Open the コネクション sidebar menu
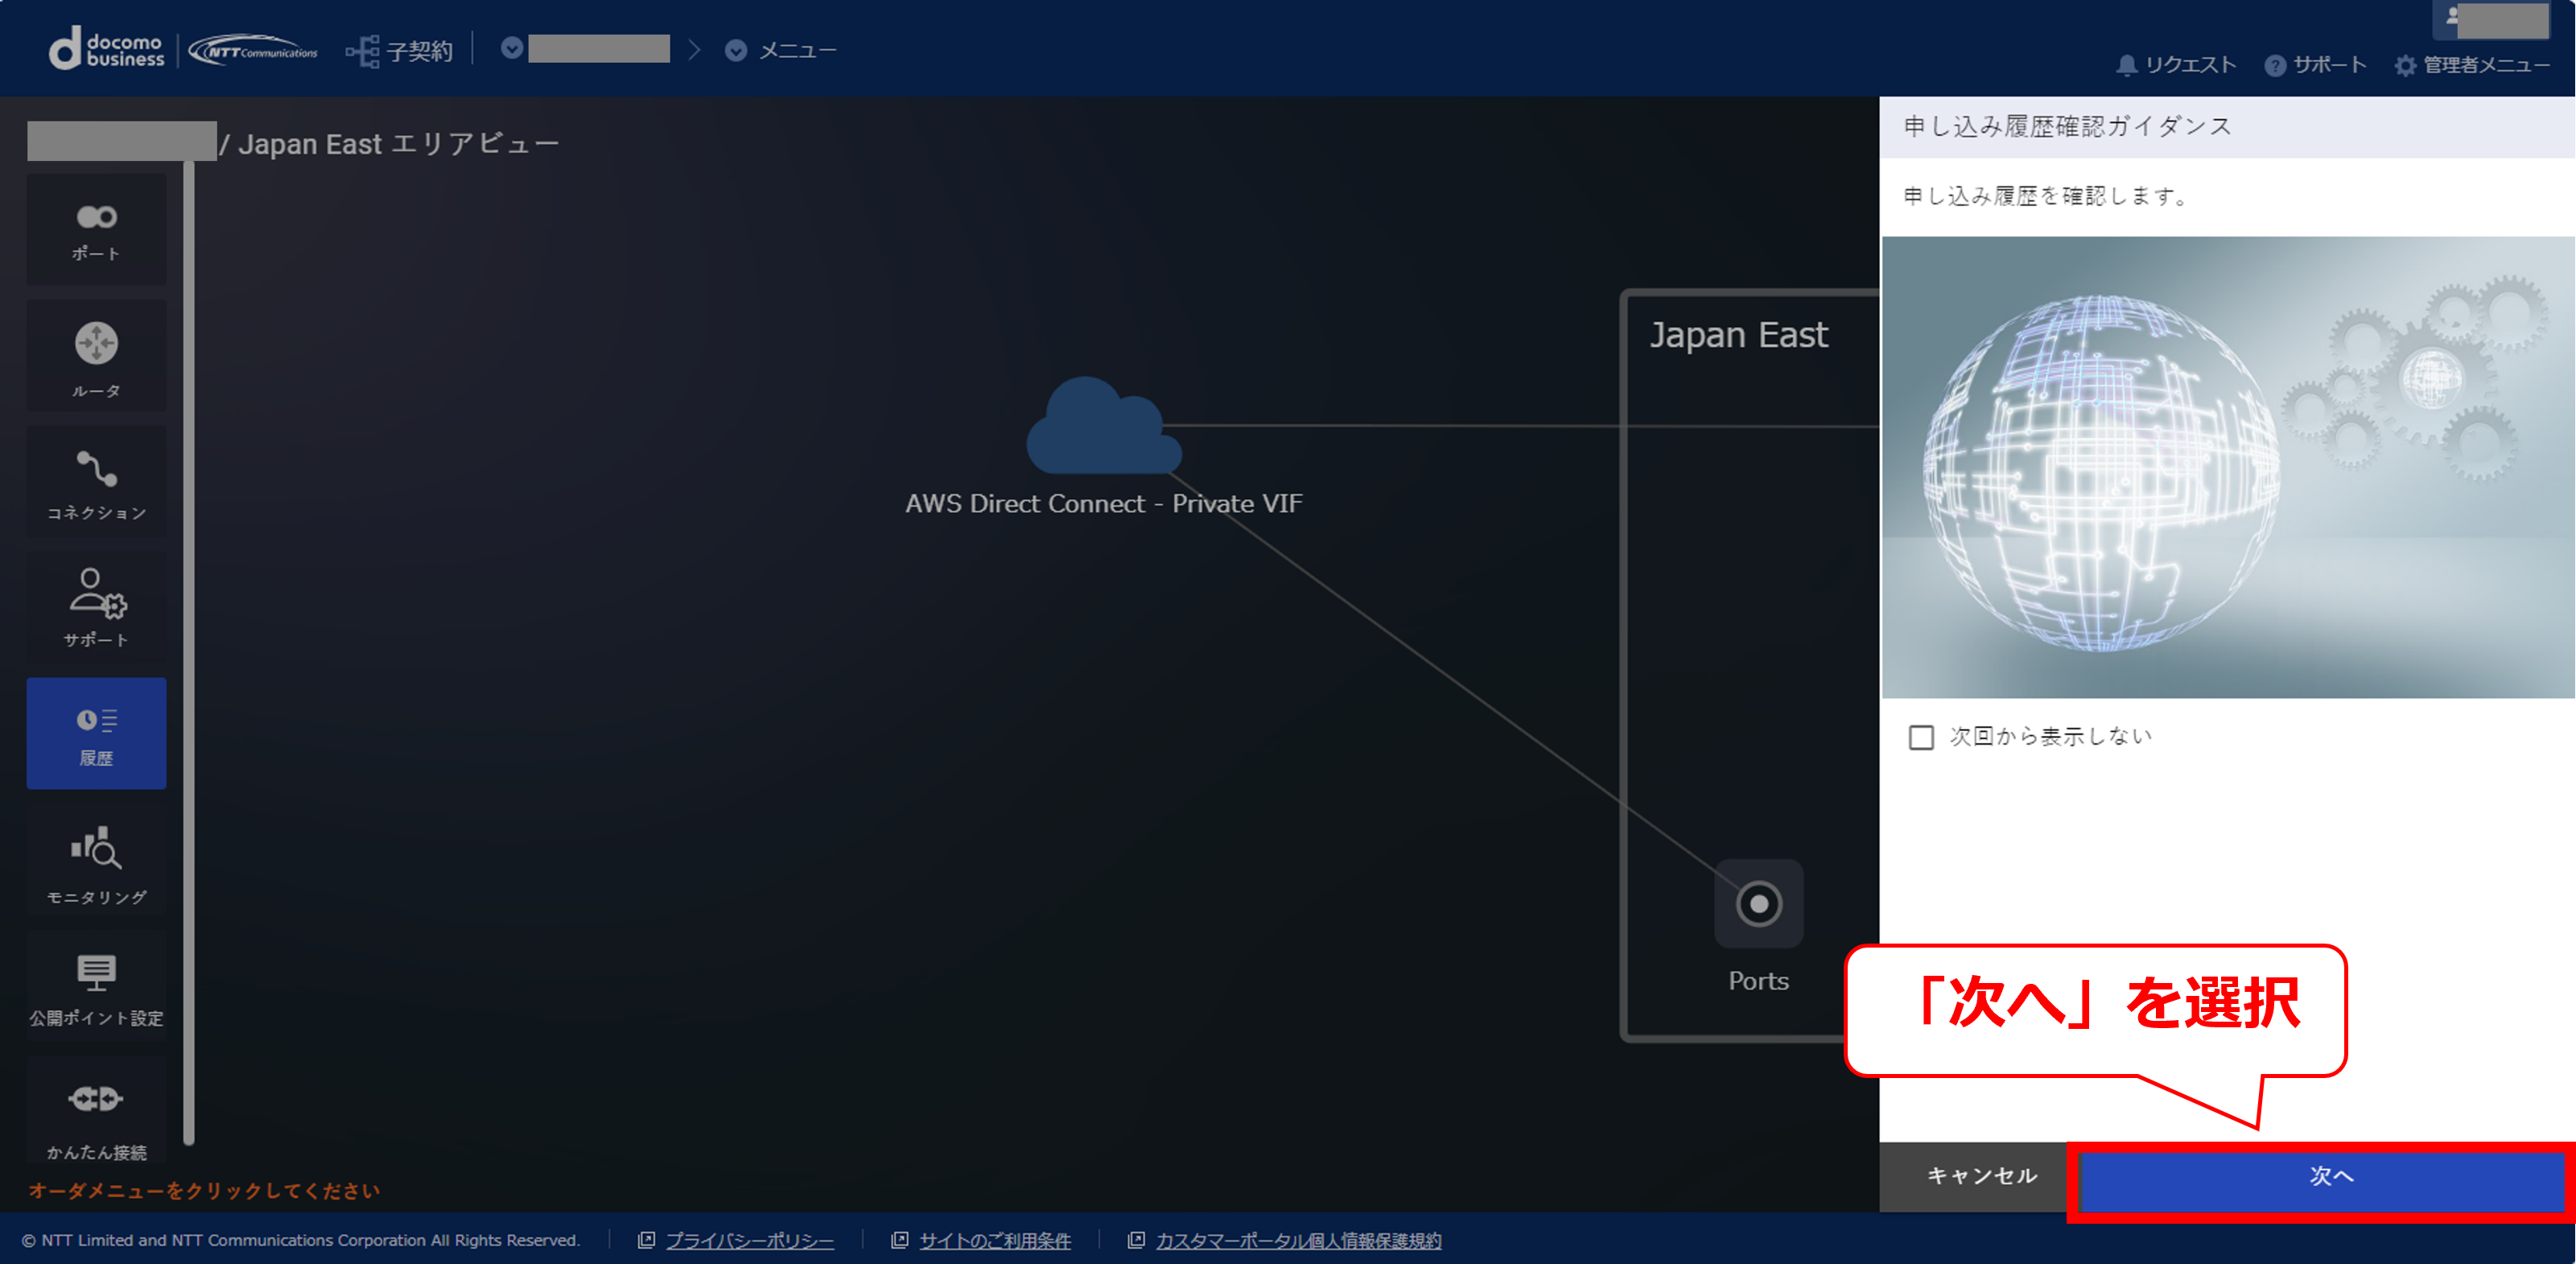This screenshot has width=2576, height=1264. point(96,482)
